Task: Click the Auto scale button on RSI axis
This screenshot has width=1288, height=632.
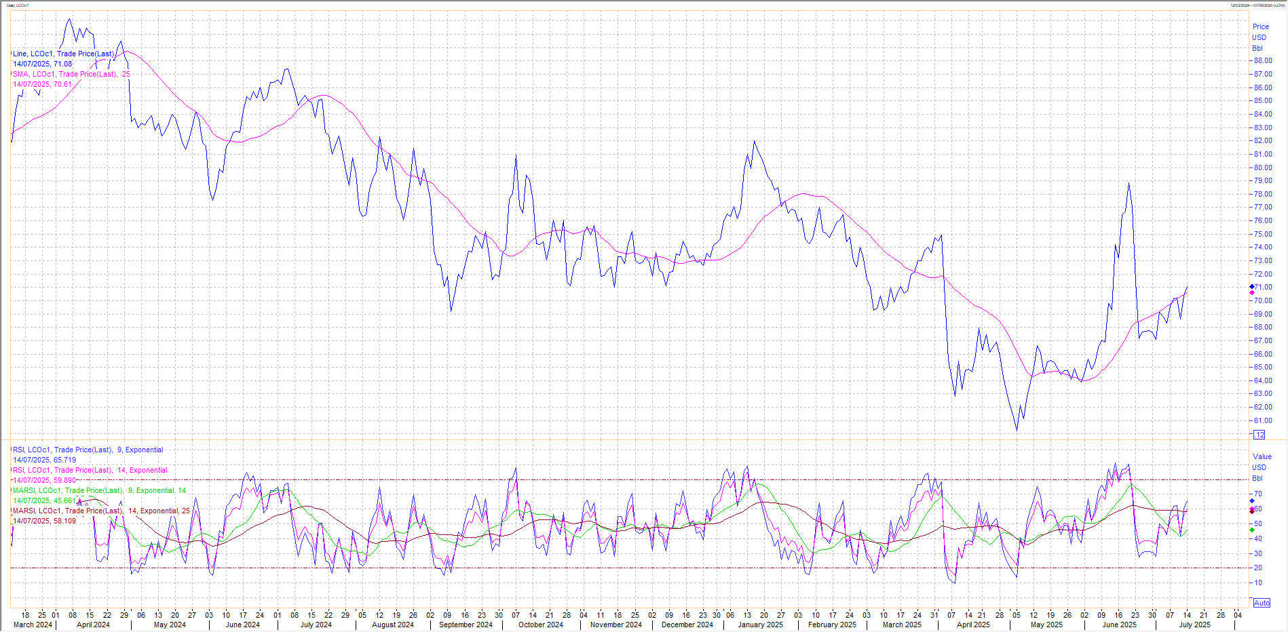Action: (x=1262, y=603)
